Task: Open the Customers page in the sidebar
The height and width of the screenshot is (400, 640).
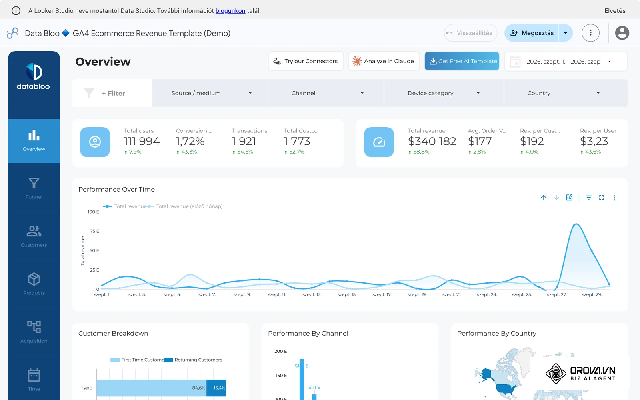Action: [x=34, y=236]
